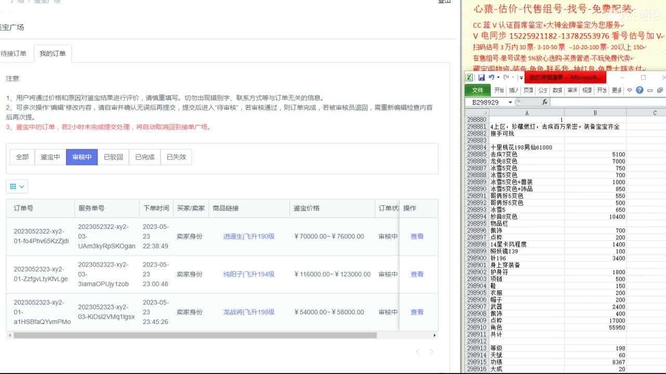Click the heart icon beside the ribbon tabs
This screenshot has width=666, height=374.
630,90
